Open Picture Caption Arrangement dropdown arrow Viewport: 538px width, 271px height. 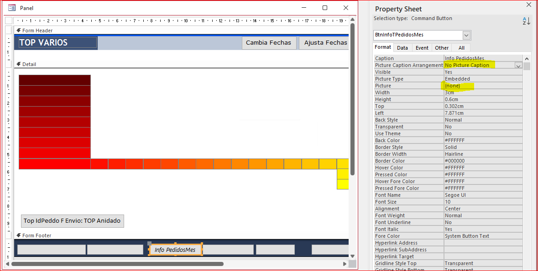518,66
